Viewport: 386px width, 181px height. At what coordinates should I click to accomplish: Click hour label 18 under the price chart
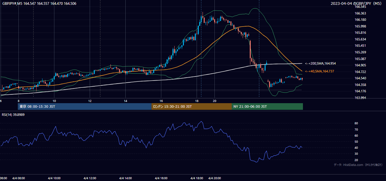click(x=197, y=101)
